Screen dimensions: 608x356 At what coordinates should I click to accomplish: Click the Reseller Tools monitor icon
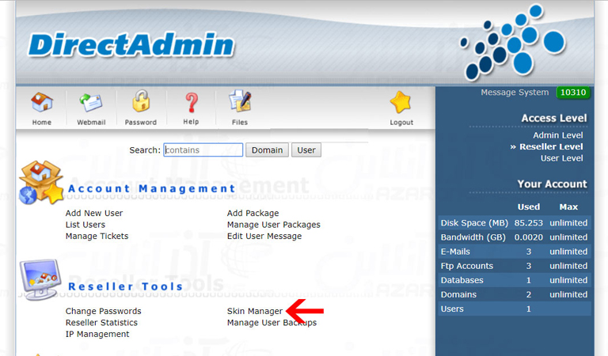coord(40,279)
